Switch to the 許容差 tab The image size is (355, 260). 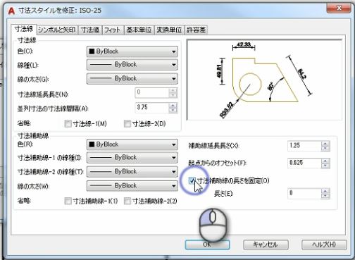pyautogui.click(x=196, y=30)
